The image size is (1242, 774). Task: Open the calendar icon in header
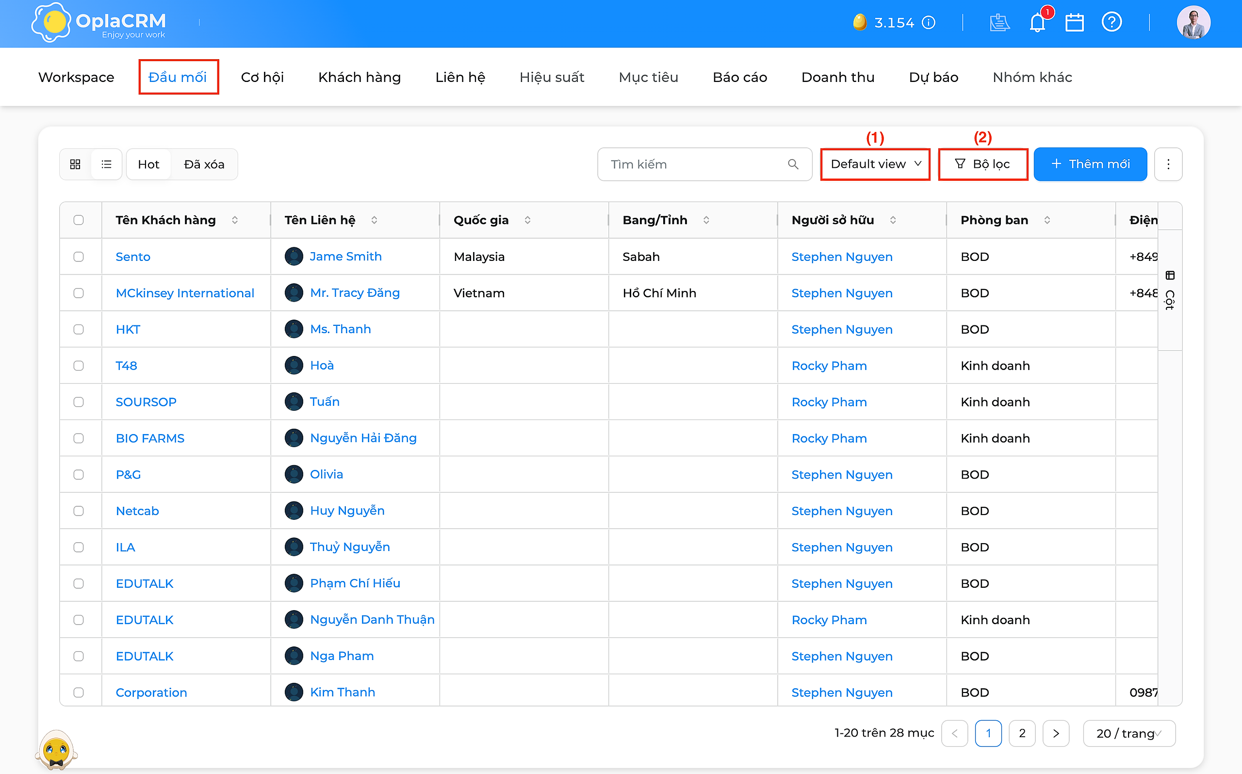click(x=1075, y=22)
